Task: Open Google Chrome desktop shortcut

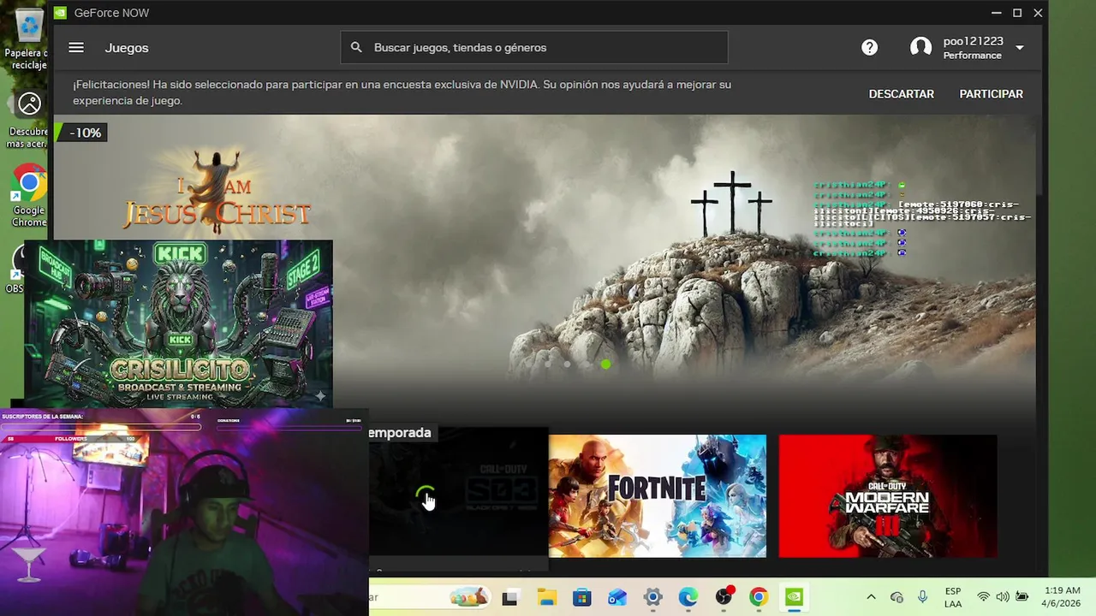Action: (x=29, y=195)
